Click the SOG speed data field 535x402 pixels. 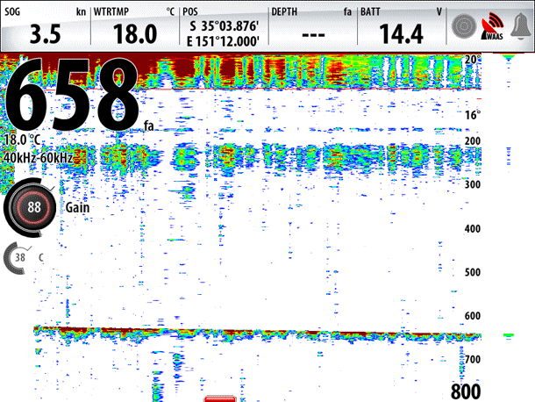[45, 26]
